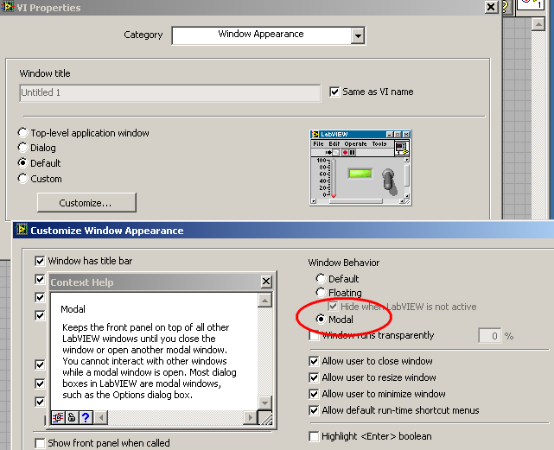The width and height of the screenshot is (554, 450).
Task: Select Default under Window Behavior
Action: point(321,279)
